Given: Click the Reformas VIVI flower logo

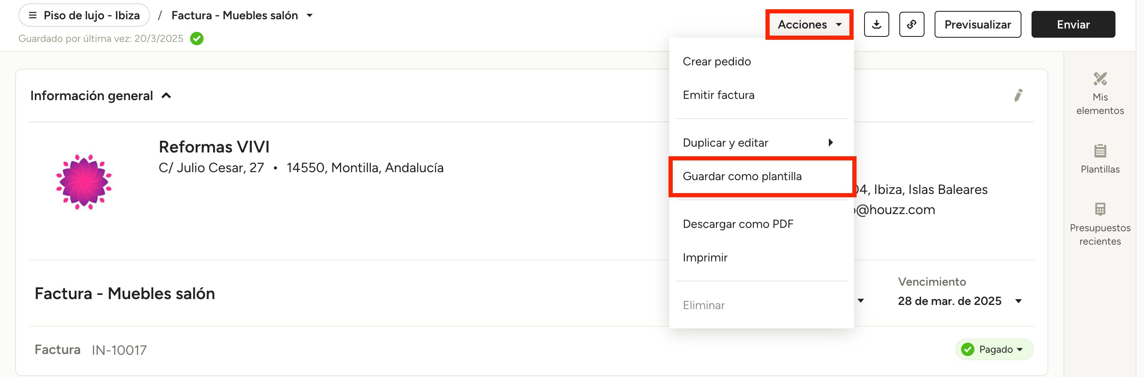Looking at the screenshot, I should click(84, 182).
